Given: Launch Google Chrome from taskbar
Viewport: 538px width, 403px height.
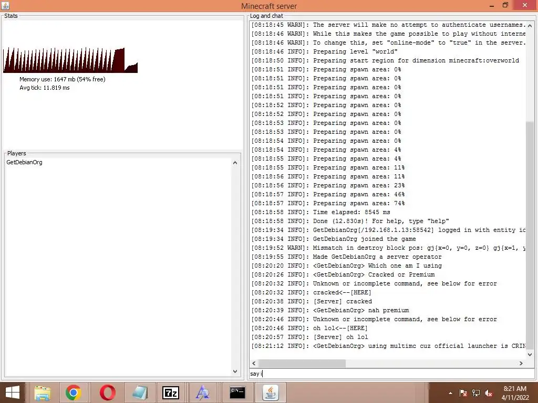Looking at the screenshot, I should 73,393.
